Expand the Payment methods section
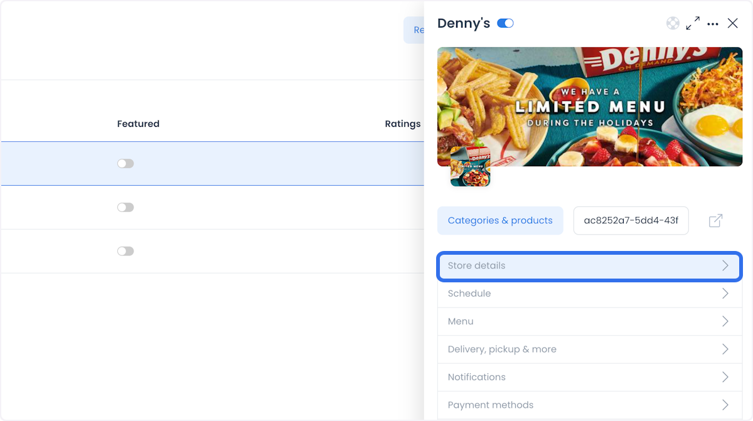The width and height of the screenshot is (753, 421). tap(590, 405)
